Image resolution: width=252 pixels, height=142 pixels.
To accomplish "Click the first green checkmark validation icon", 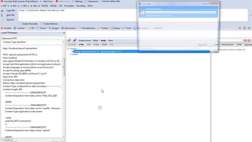I will [245, 28].
